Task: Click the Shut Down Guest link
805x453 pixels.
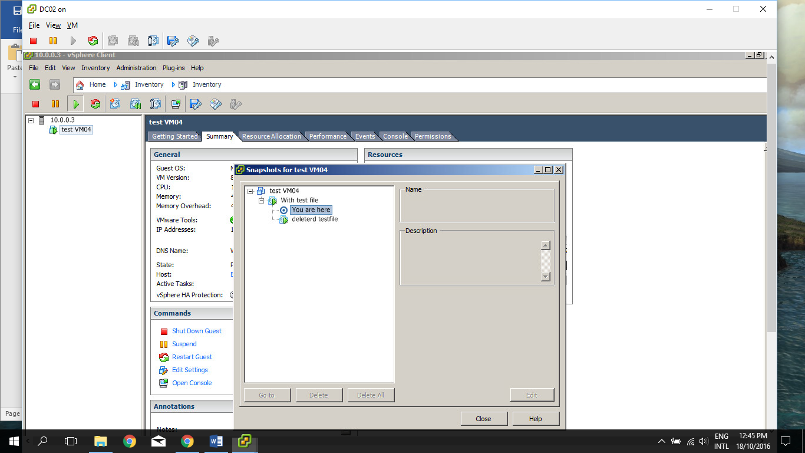Action: pyautogui.click(x=197, y=331)
